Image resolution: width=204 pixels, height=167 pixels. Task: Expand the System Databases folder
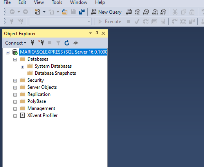(22, 67)
